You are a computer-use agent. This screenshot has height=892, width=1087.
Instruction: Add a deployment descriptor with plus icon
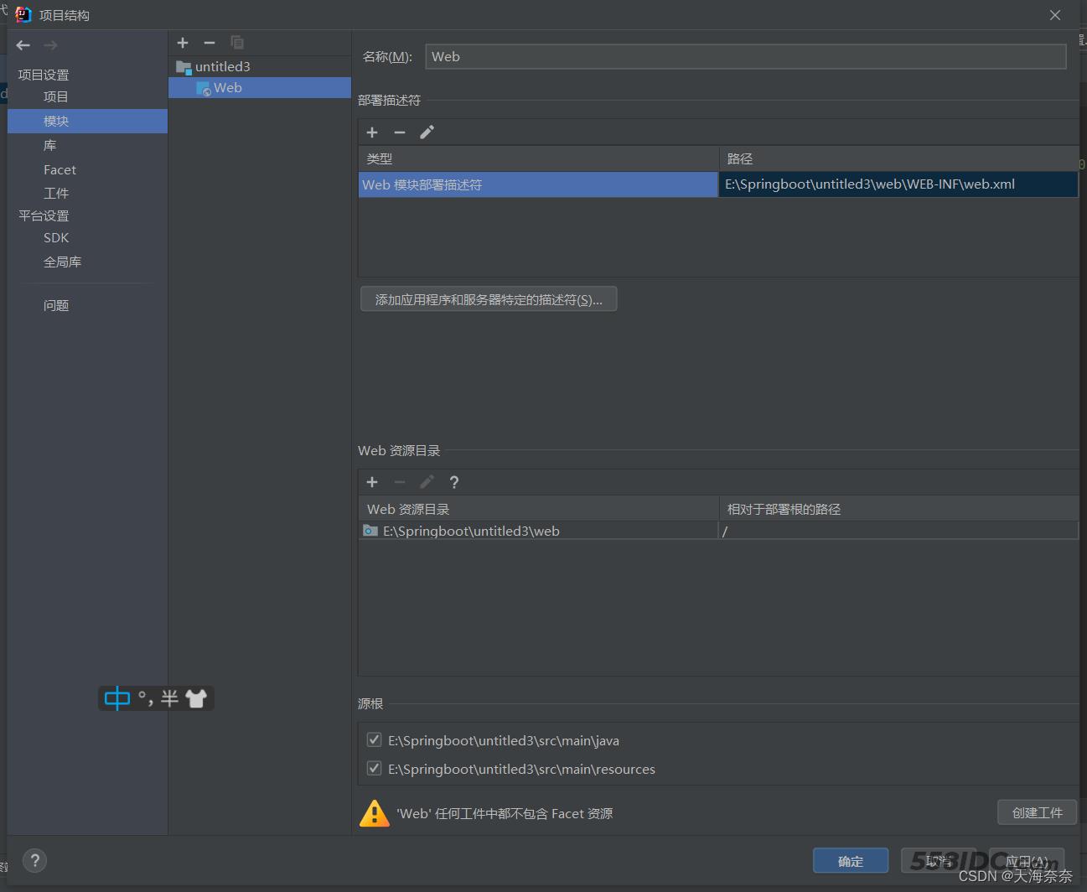372,132
